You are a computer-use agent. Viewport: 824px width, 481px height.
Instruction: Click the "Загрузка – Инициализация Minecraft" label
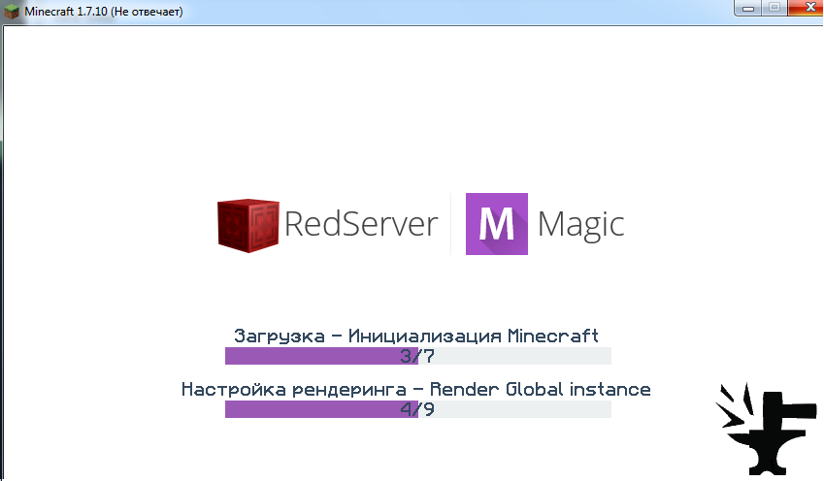coord(416,336)
